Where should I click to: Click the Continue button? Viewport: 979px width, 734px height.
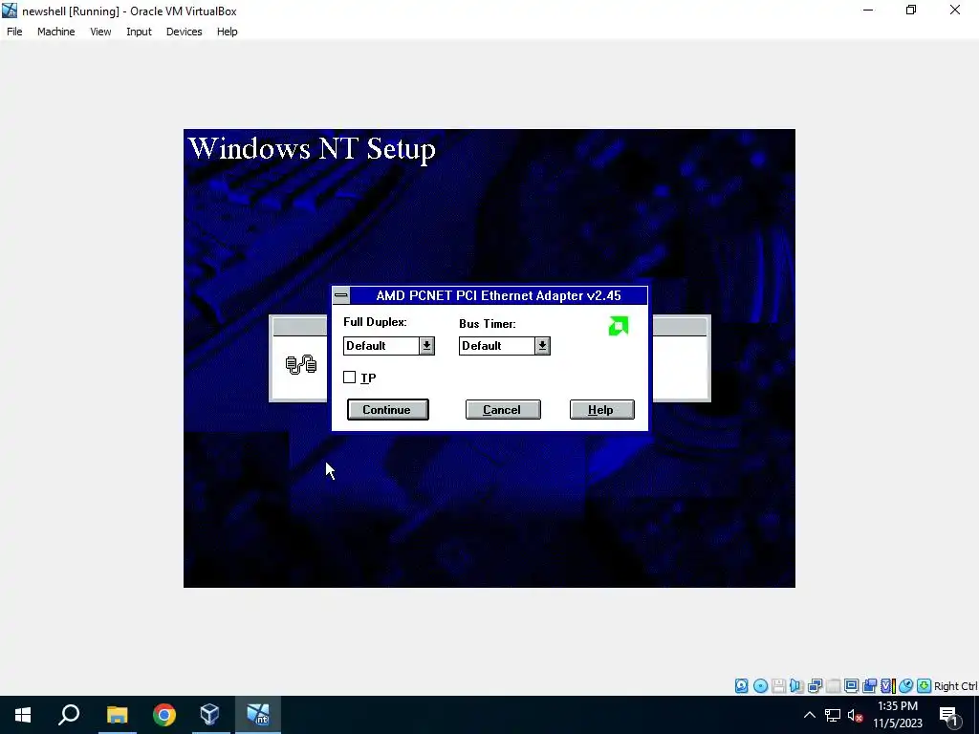388,409
